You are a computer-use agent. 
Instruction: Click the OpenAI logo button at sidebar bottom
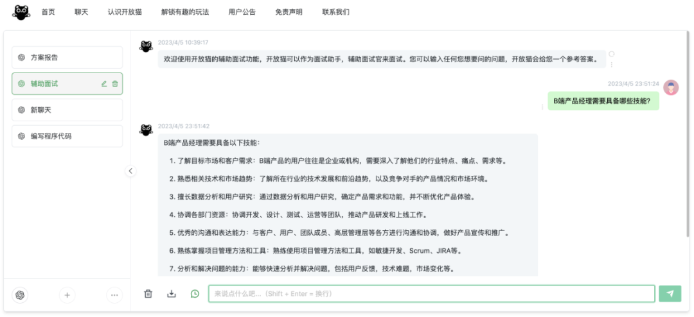point(20,295)
